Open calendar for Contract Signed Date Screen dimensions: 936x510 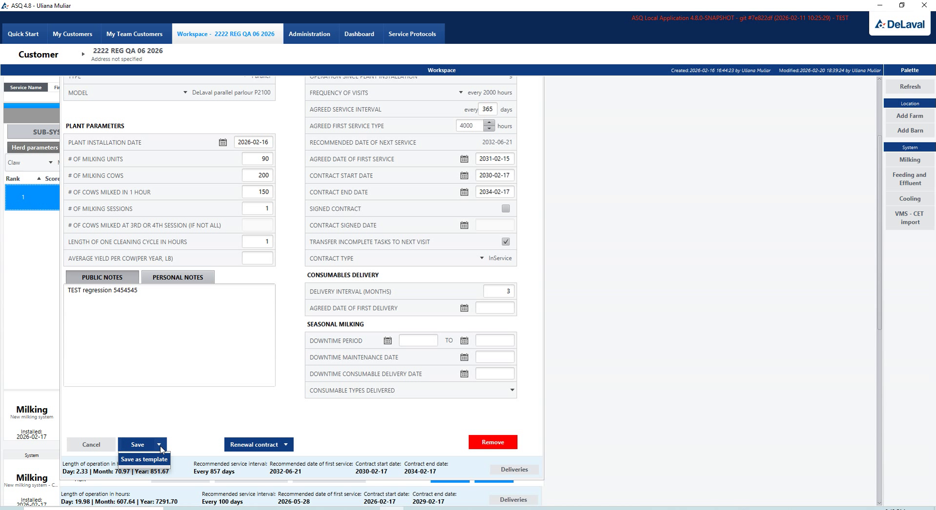(464, 225)
